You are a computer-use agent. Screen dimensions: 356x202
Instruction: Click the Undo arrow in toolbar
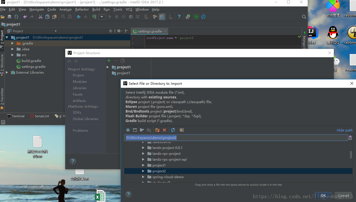point(25,17)
